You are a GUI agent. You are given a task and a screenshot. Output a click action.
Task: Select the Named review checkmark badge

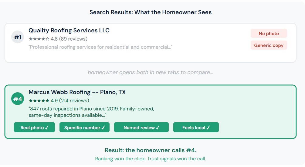click(141, 127)
